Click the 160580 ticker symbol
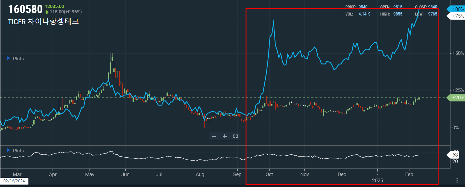 point(25,9)
